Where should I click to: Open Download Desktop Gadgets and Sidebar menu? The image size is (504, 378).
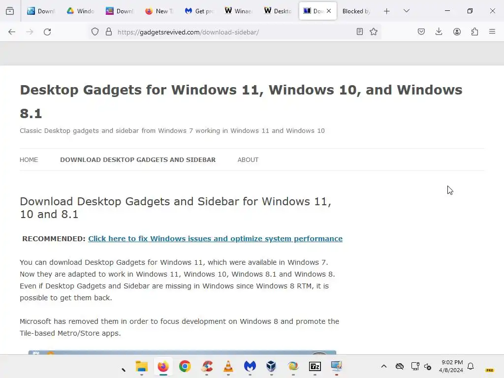[x=138, y=160]
